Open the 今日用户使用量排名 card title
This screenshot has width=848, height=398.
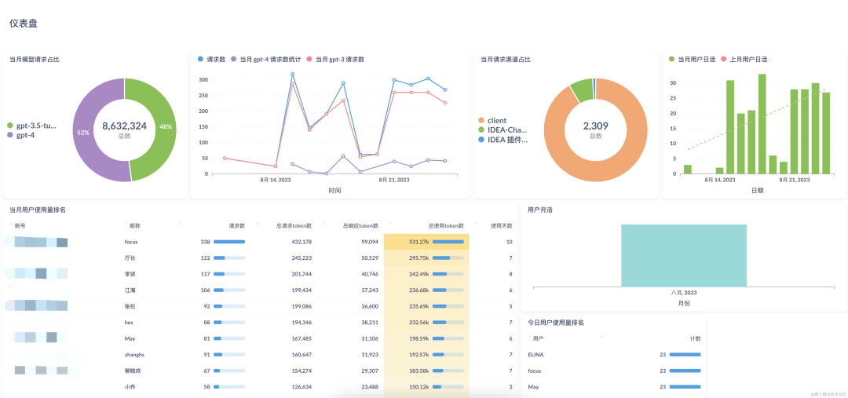pos(555,323)
